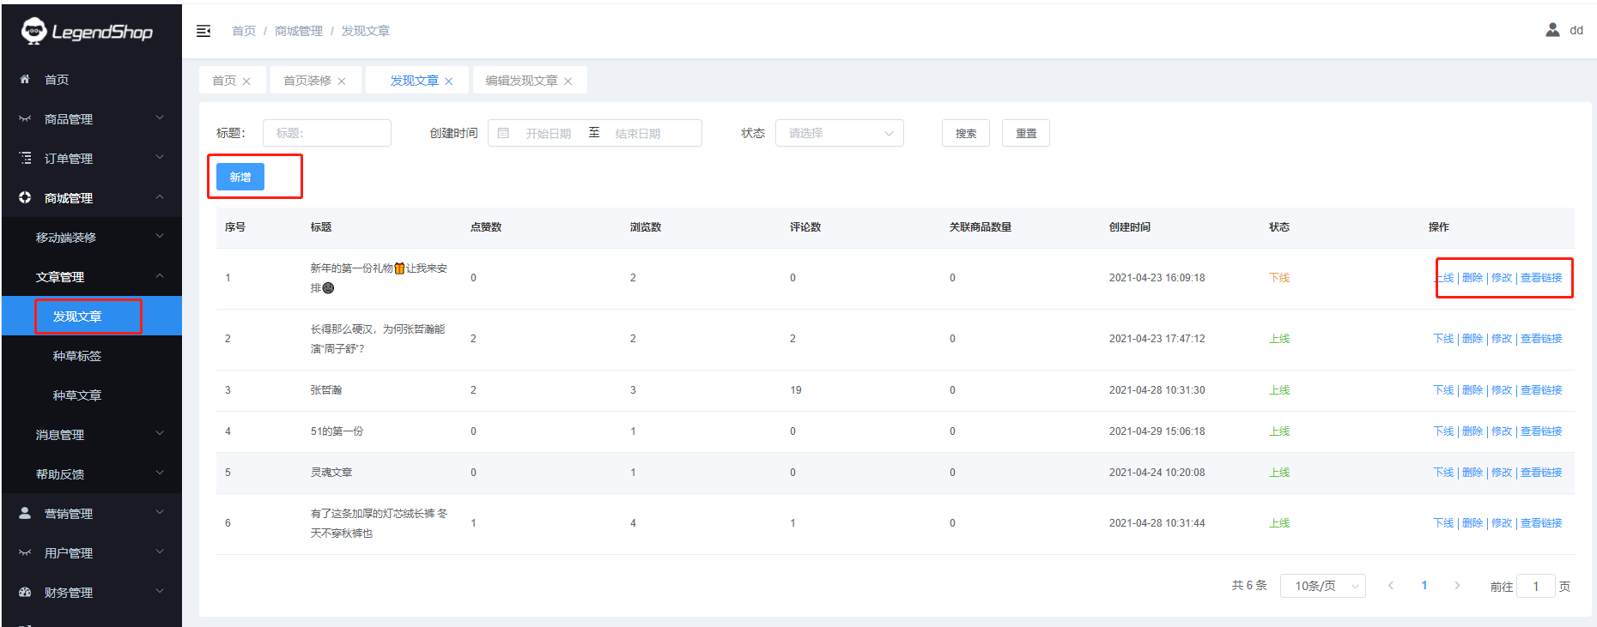
Task: Click the home icon in the sidebar
Action: tap(25, 79)
